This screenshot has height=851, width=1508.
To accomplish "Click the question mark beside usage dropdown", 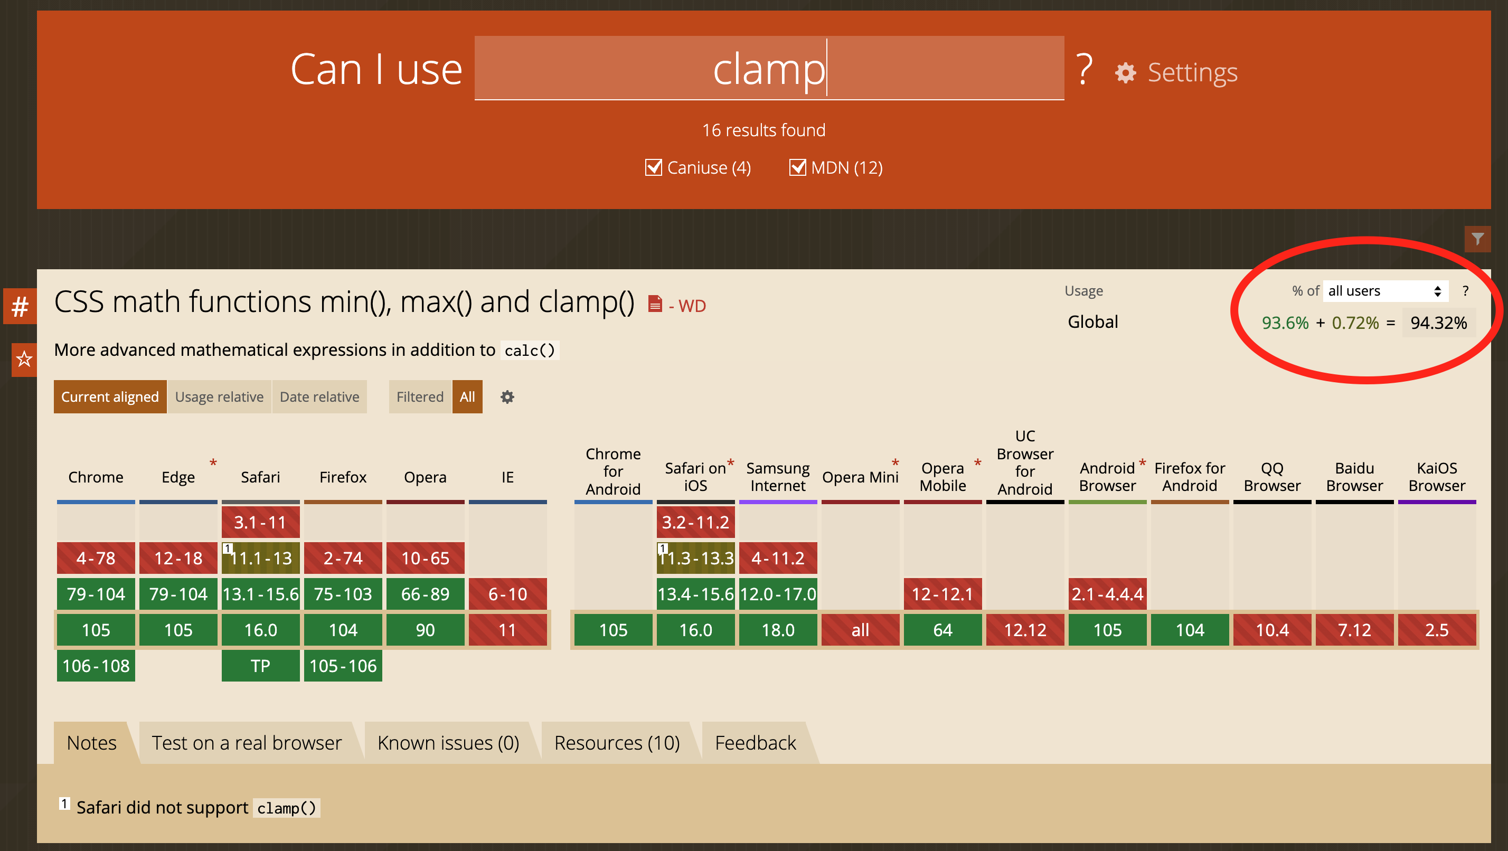I will (x=1465, y=291).
